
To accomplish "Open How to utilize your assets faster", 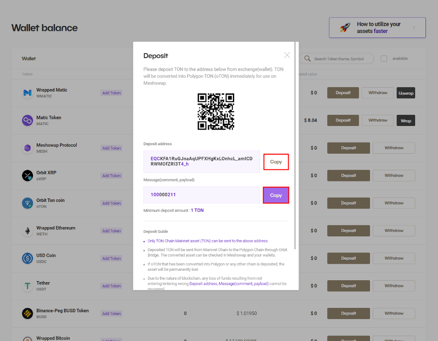I will click(x=377, y=28).
